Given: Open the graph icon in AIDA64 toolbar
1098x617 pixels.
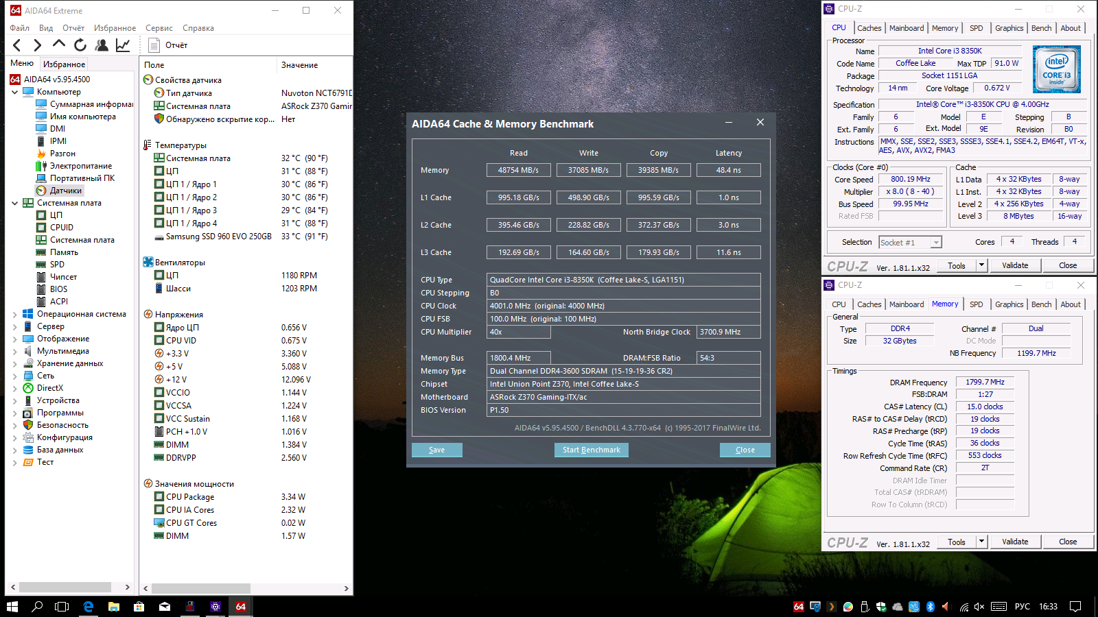Looking at the screenshot, I should pos(123,45).
